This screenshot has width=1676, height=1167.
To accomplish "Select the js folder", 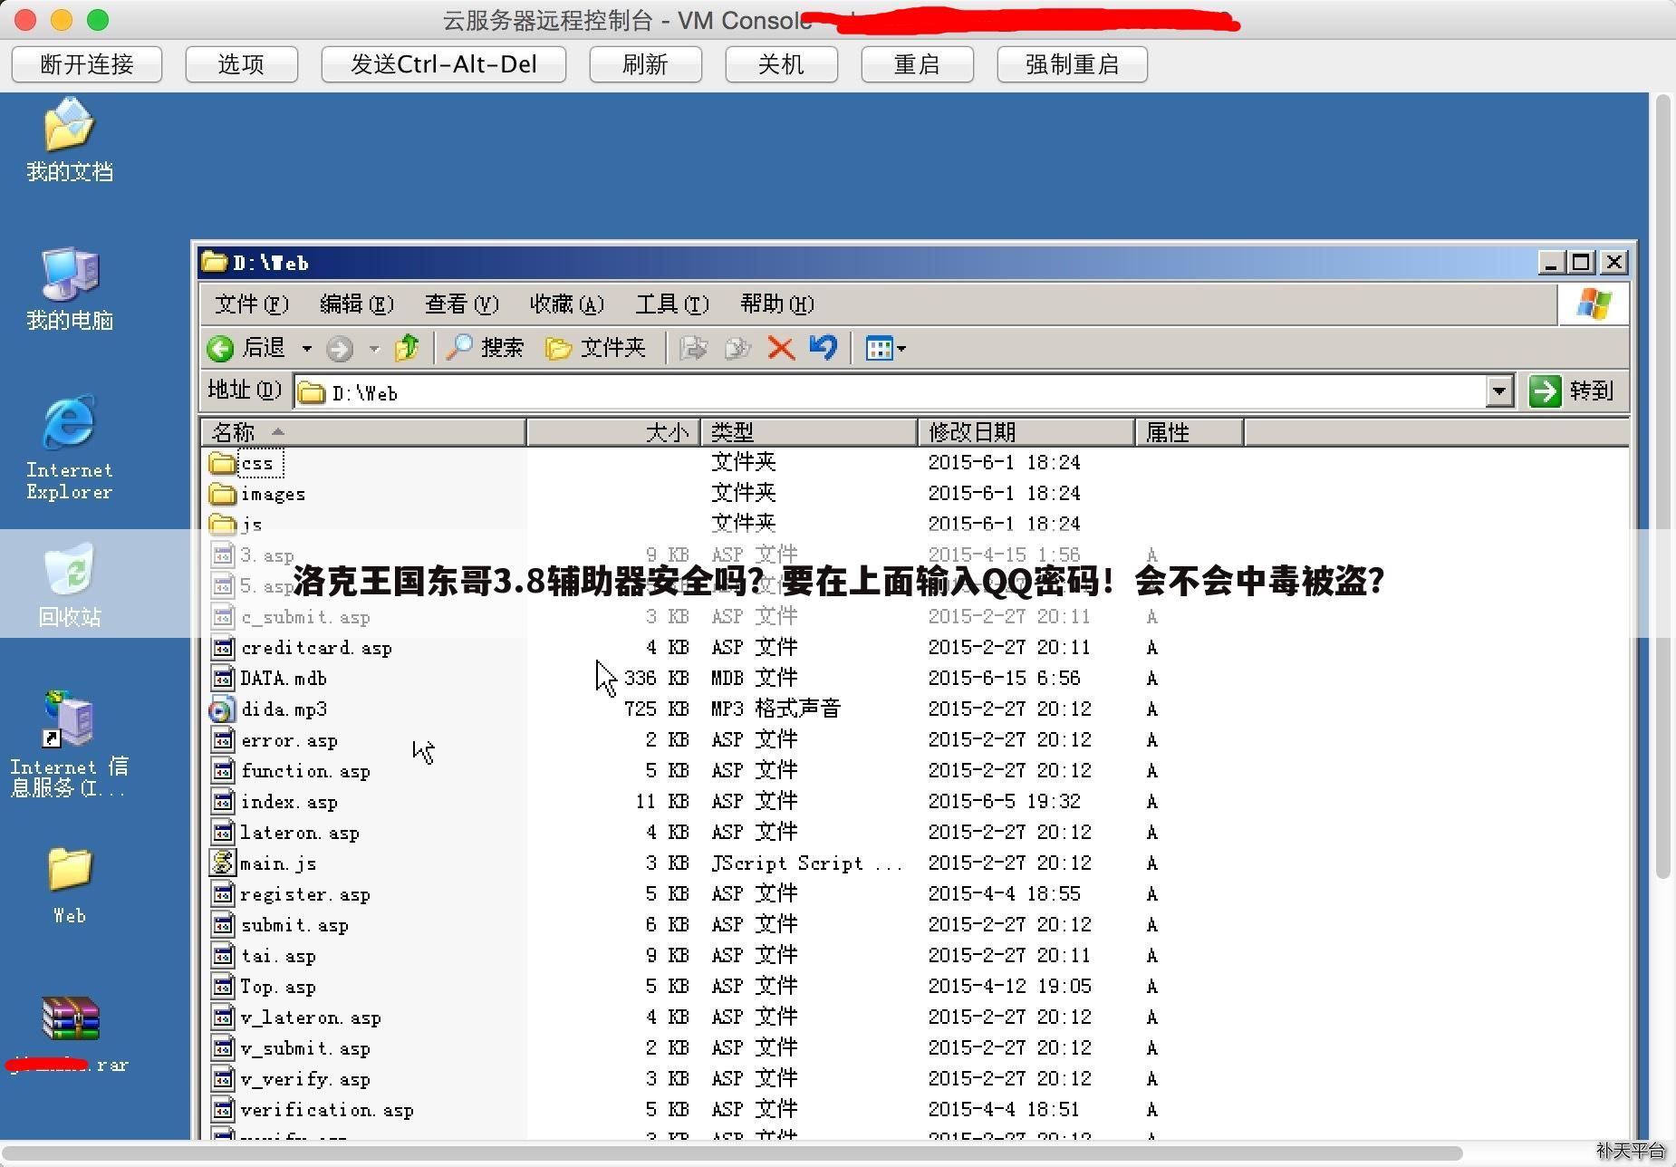I will (236, 525).
